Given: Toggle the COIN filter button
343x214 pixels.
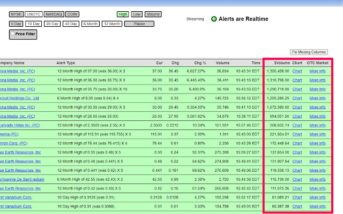Looking at the screenshot, I should tap(72, 14).
